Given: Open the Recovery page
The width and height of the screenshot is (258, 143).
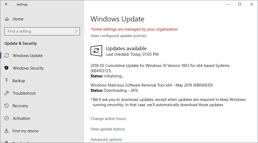Looking at the screenshot, I should point(20,106).
